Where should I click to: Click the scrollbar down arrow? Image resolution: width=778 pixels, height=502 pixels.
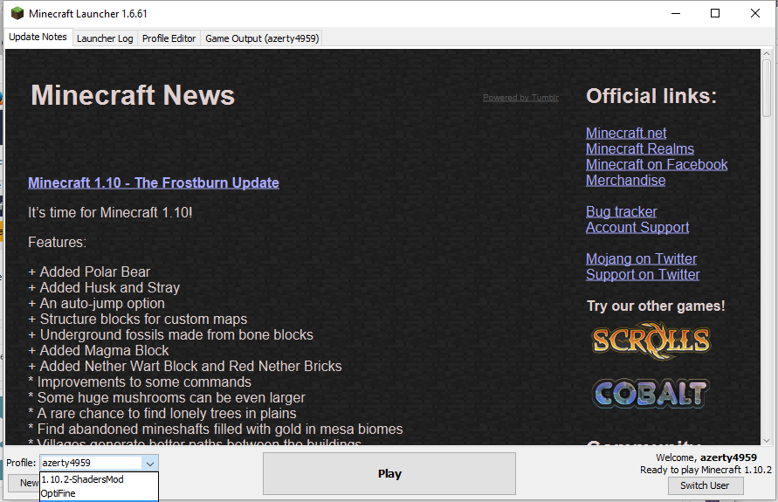[767, 440]
